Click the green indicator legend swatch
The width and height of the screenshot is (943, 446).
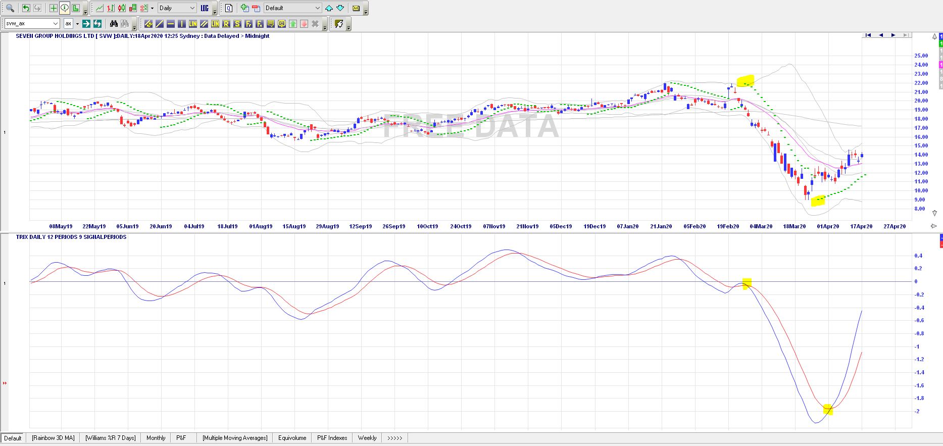pos(941,43)
